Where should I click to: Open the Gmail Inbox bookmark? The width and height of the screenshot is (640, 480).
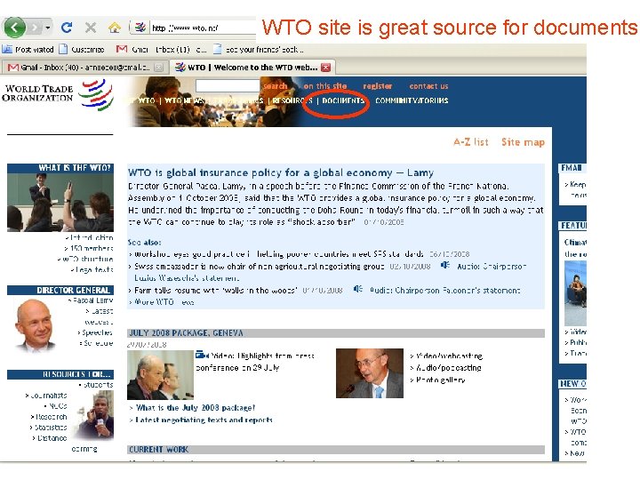(x=162, y=50)
